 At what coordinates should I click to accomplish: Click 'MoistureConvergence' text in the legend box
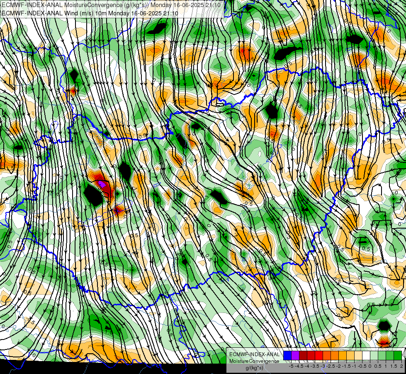tap(254, 361)
